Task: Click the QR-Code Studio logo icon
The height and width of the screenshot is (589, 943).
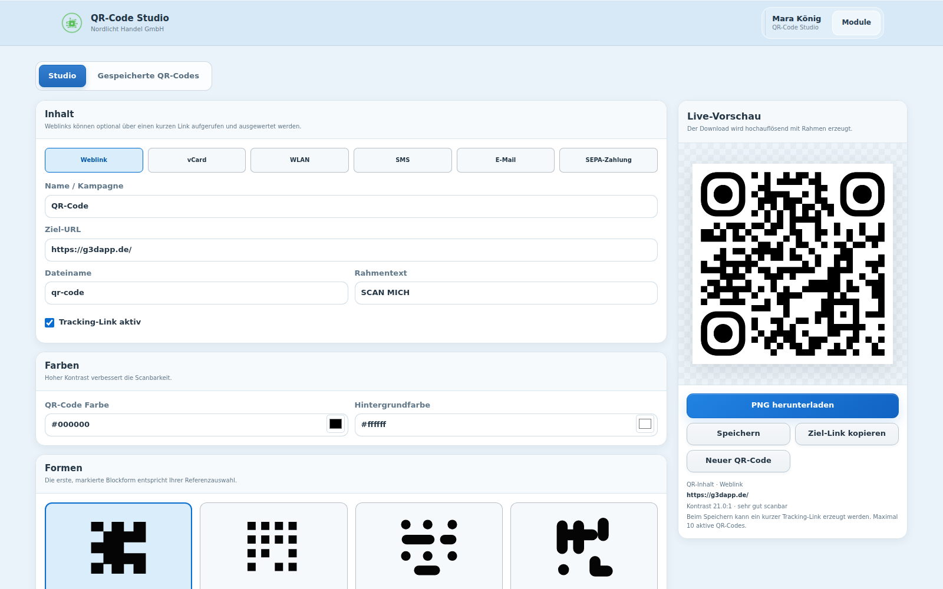Action: click(72, 23)
